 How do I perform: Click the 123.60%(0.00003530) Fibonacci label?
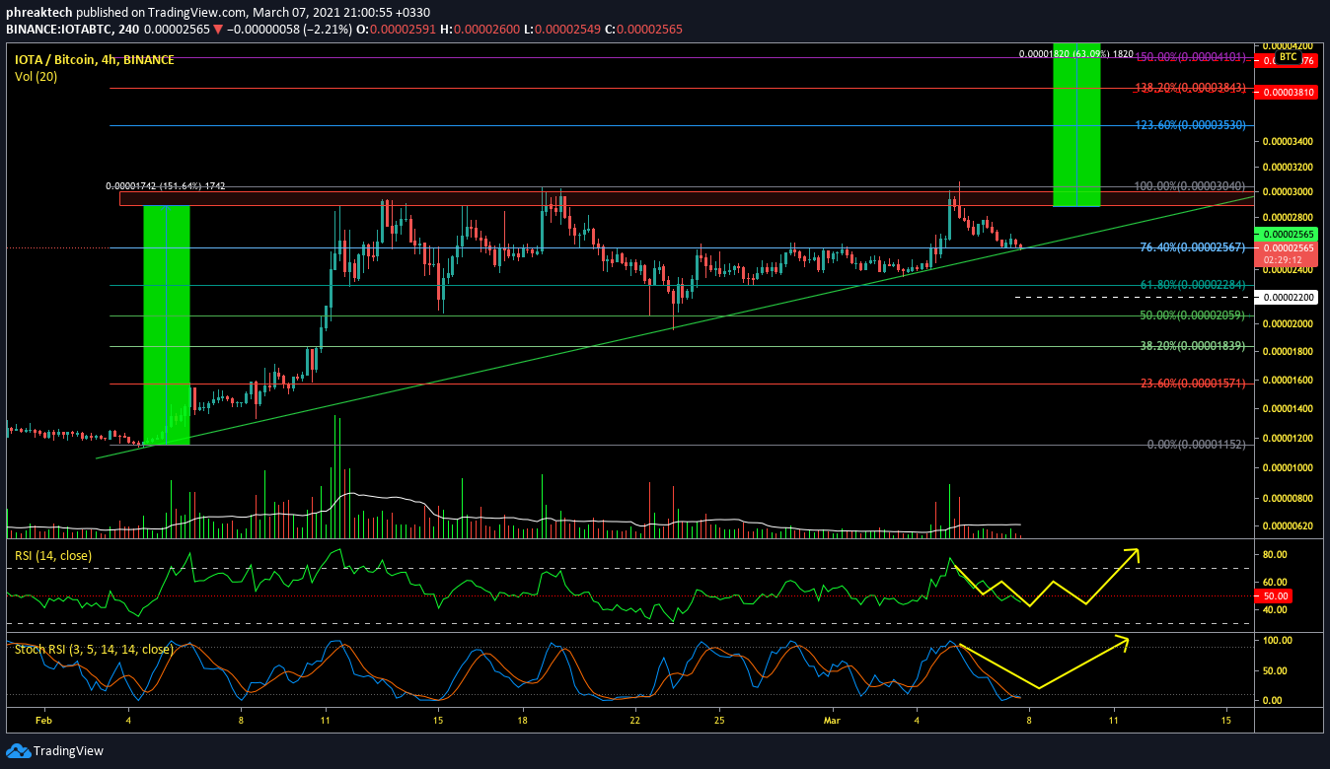pos(1190,125)
